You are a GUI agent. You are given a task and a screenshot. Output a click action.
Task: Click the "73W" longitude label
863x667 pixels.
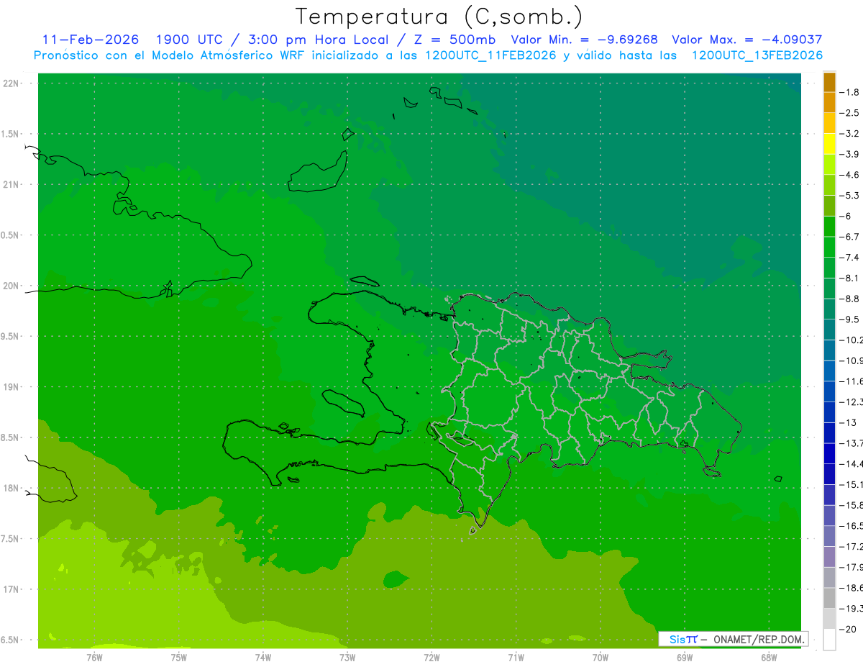347,657
